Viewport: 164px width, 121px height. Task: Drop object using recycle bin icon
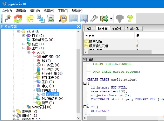(x=51, y=19)
